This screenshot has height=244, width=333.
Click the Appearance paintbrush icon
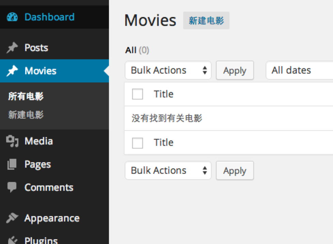[12, 218]
